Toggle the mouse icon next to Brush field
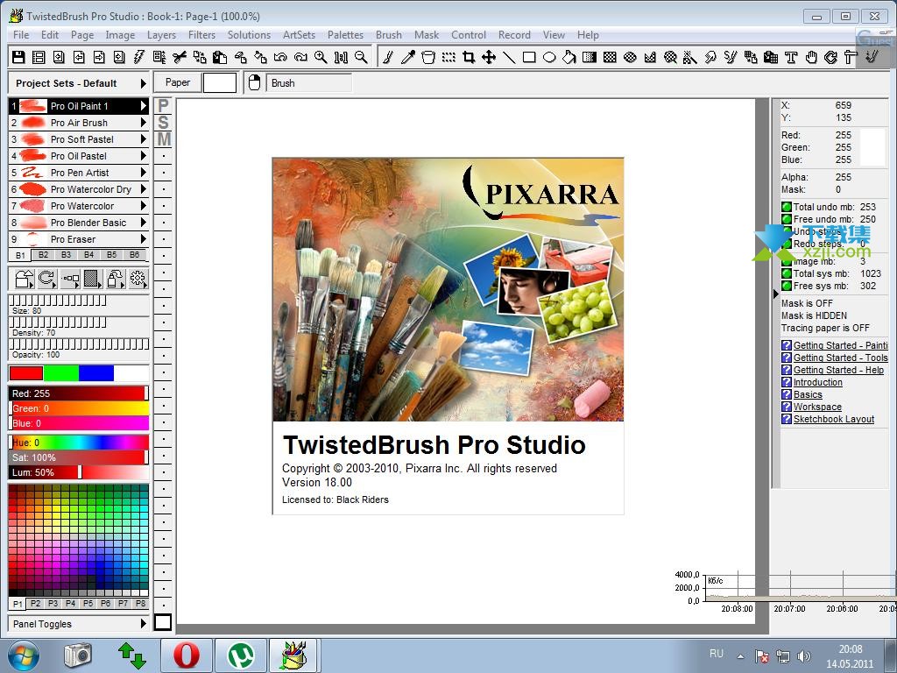This screenshot has width=897, height=673. coord(254,83)
